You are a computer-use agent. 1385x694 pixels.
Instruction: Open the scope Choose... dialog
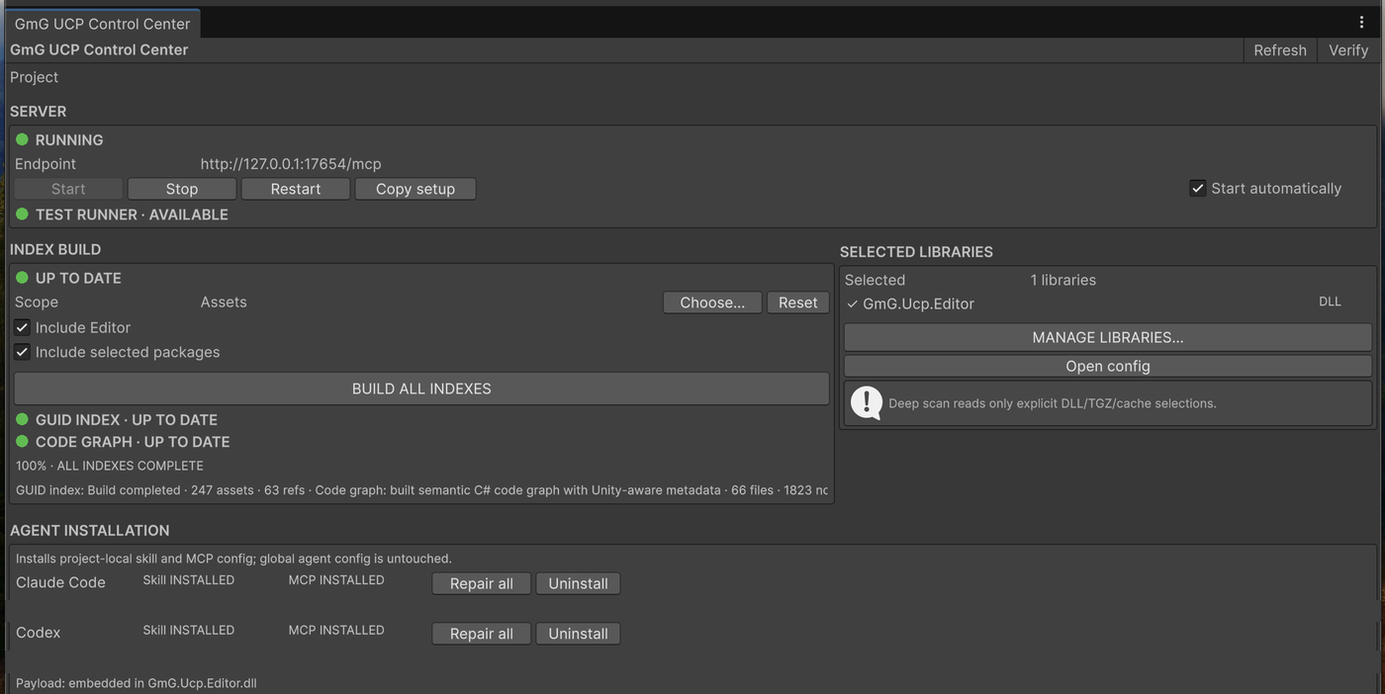pos(712,303)
